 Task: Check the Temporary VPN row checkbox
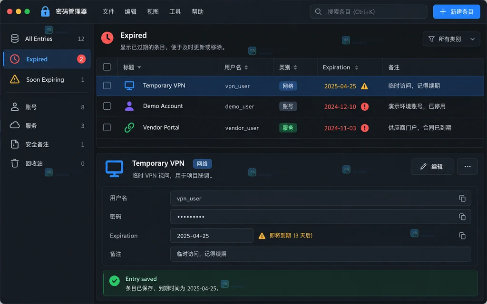pyautogui.click(x=107, y=85)
